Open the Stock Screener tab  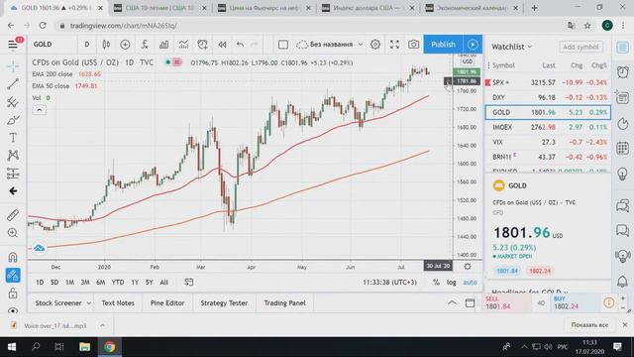(58, 302)
